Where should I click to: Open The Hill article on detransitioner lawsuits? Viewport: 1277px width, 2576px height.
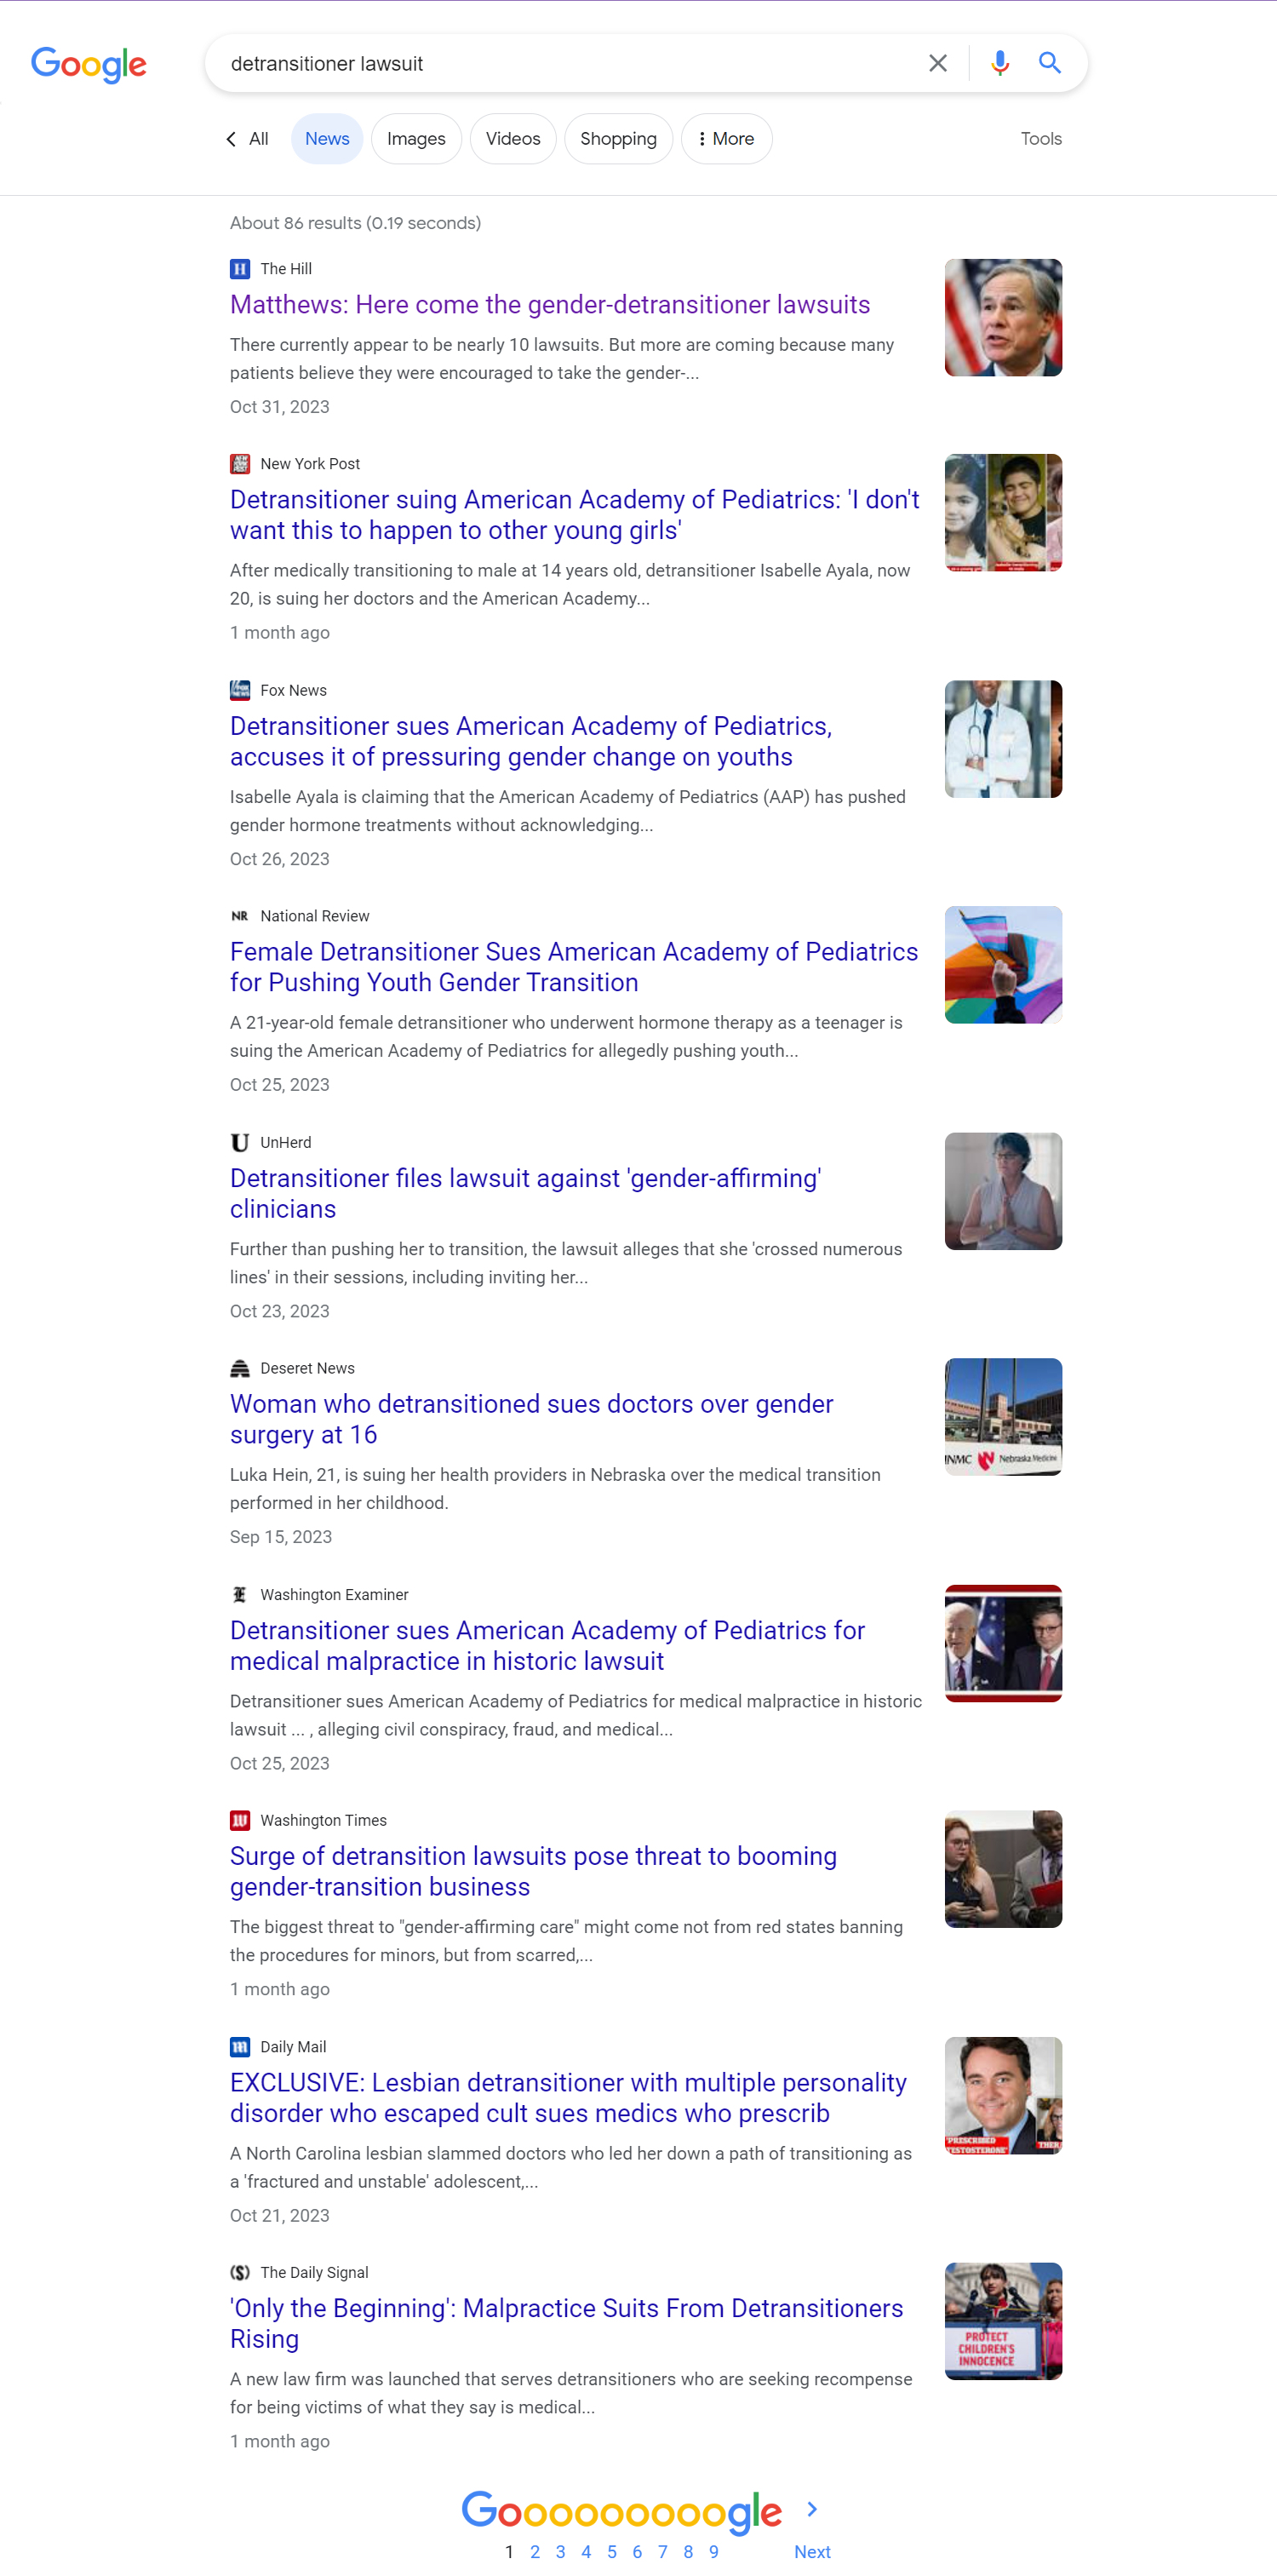(x=550, y=305)
